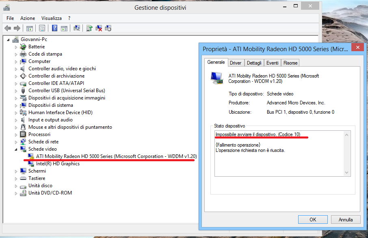368x238 pixels.
Task: Open the Visualizza menu
Action: tap(52, 18)
